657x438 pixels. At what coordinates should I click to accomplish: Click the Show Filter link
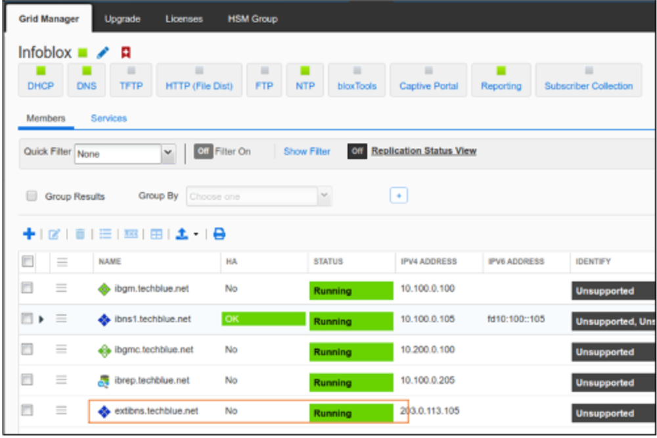(x=307, y=151)
